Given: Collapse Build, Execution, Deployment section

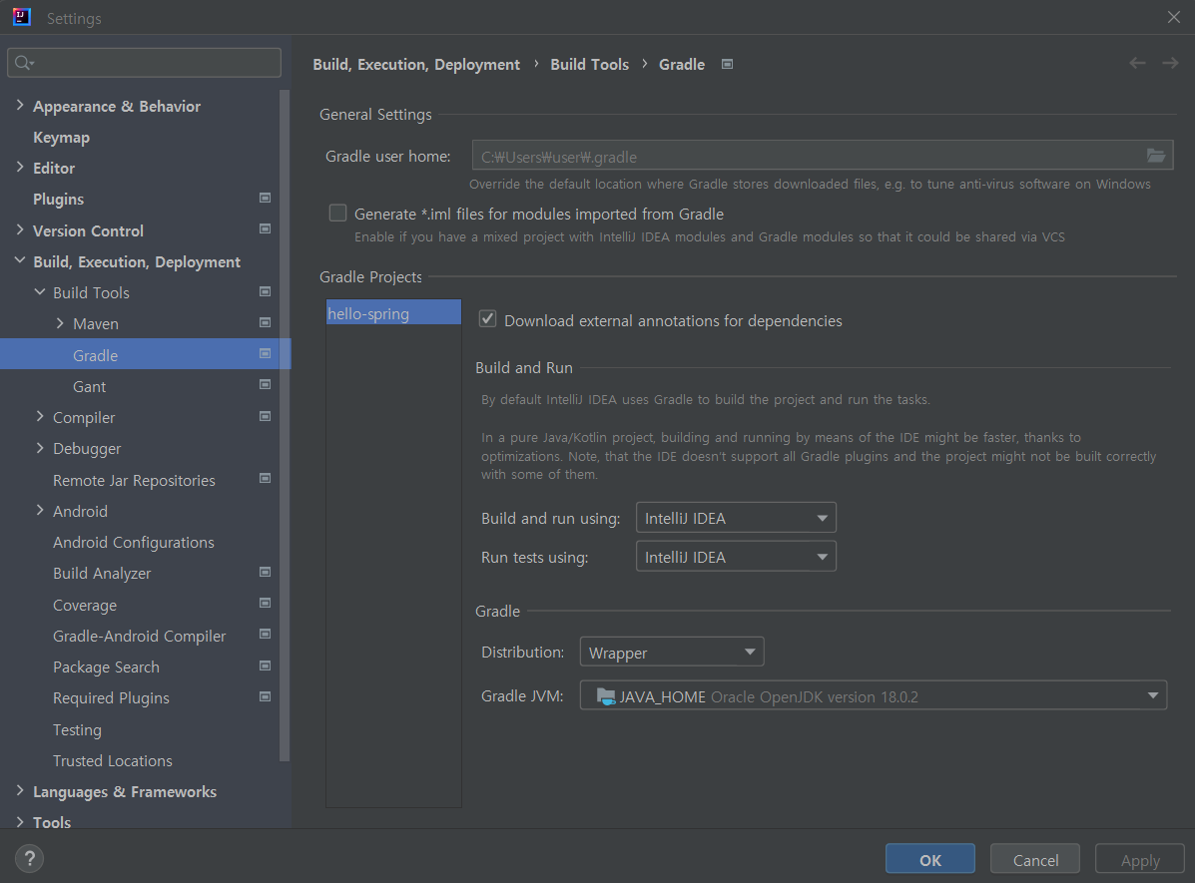Looking at the screenshot, I should coord(20,261).
